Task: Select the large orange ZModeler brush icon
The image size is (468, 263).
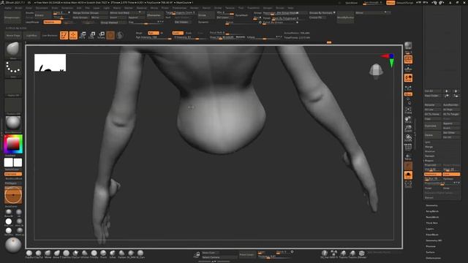Action: [13, 195]
